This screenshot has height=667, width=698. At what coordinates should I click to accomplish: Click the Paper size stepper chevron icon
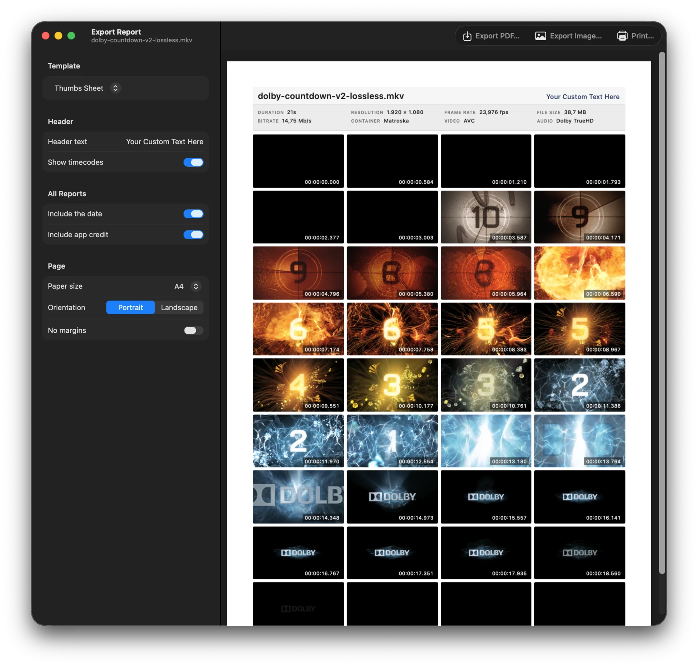[195, 286]
